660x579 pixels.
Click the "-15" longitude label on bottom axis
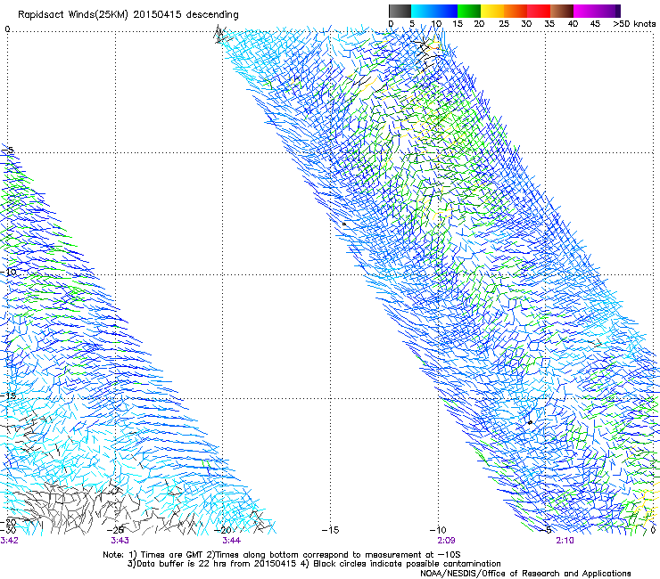click(330, 530)
